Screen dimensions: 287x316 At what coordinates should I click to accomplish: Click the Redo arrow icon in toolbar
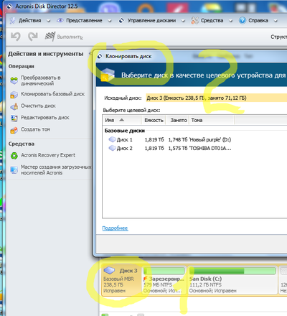coord(33,37)
